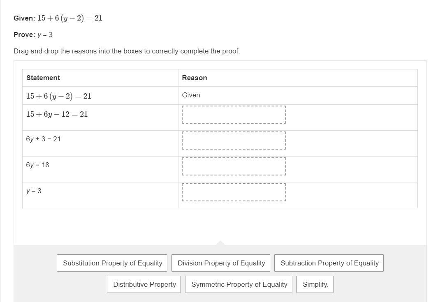
Task: Select the Division Property of Equality tile
Action: [221, 263]
